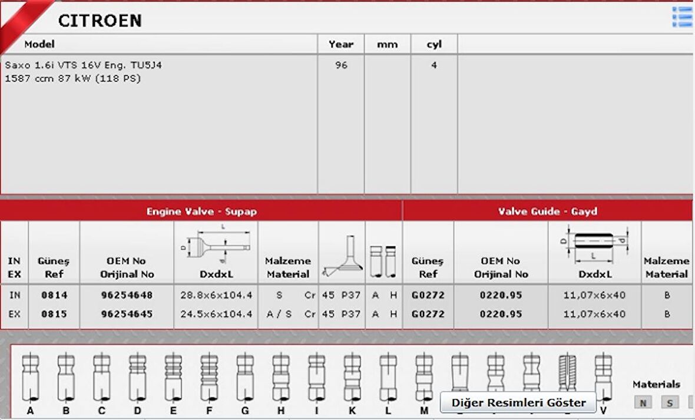Click the Malzeme Material header under Engine Valve

(x=287, y=267)
